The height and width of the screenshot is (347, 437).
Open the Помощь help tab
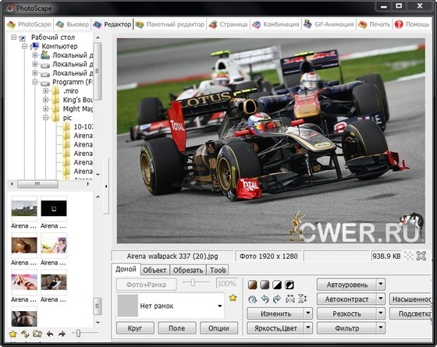coord(412,24)
